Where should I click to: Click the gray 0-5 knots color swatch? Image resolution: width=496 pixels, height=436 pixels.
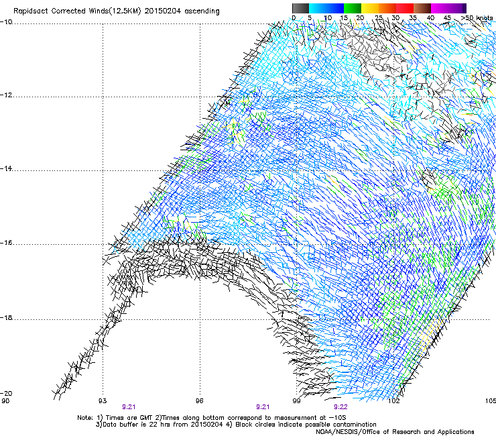[300, 8]
